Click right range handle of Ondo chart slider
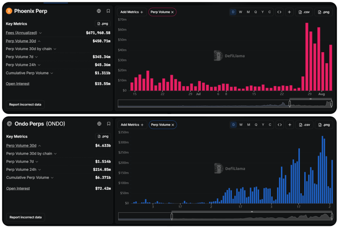Image resolution: width=339 pixels, height=228 pixels. [x=332, y=217]
